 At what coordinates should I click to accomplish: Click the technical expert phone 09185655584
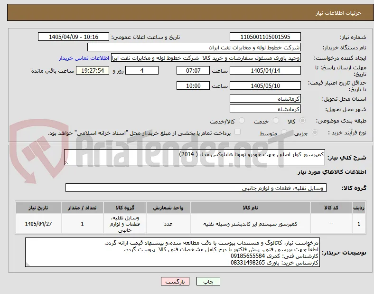[x=248, y=256]
